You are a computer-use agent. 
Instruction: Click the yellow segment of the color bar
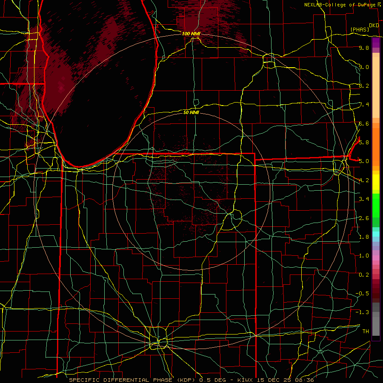[x=376, y=182]
